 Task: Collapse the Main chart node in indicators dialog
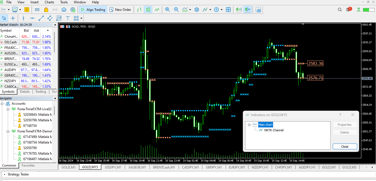click(249, 125)
